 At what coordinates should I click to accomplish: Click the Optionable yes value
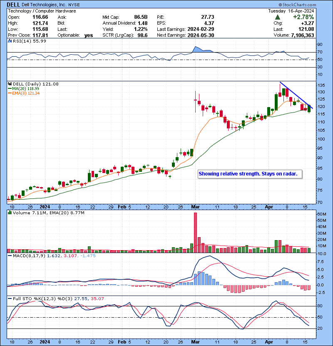tap(89, 35)
